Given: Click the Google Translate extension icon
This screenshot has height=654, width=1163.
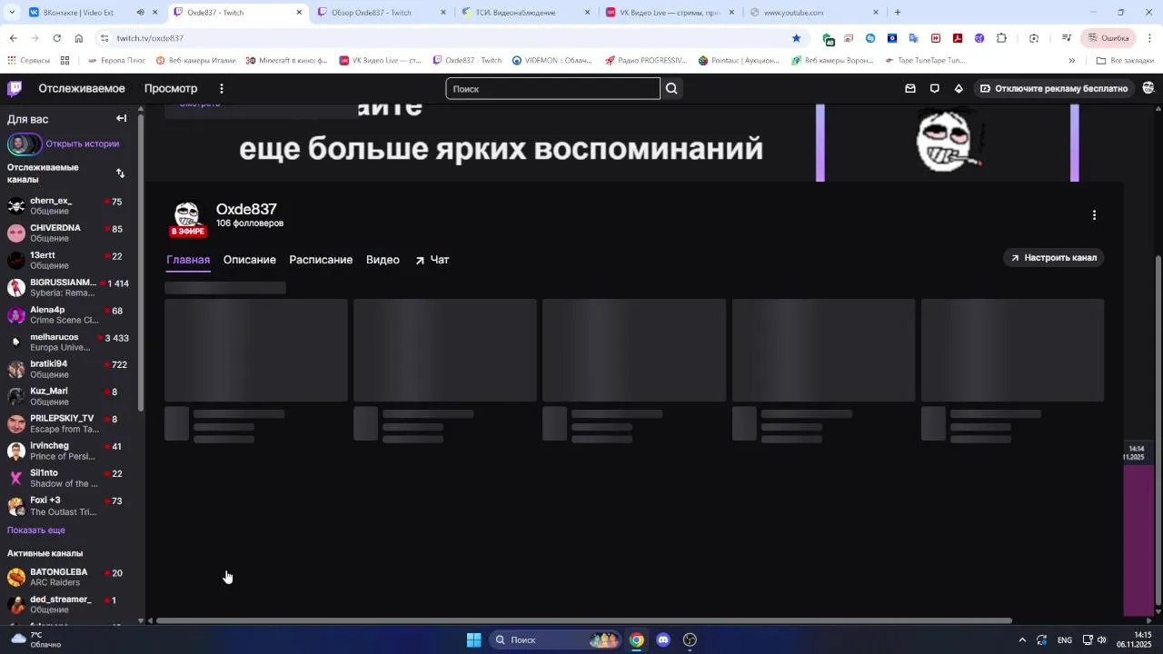Looking at the screenshot, I should point(914,38).
